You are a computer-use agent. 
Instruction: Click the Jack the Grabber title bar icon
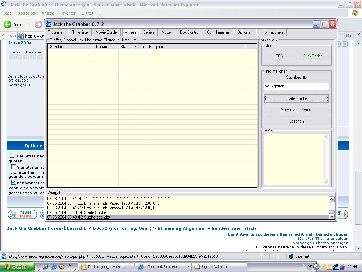click(48, 24)
